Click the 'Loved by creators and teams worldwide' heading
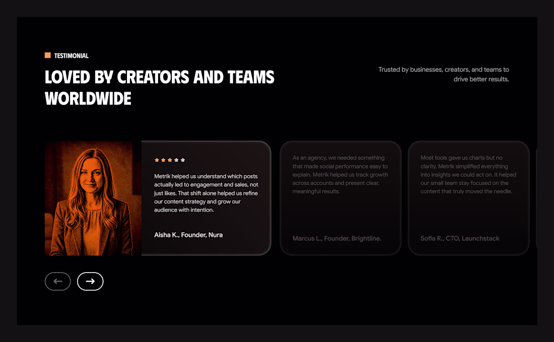Screen dimensions: 554x342 (159, 88)
